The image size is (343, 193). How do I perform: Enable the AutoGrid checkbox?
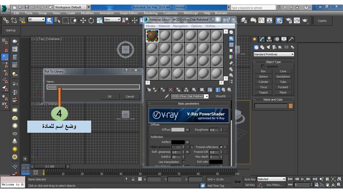[x=263, y=66]
